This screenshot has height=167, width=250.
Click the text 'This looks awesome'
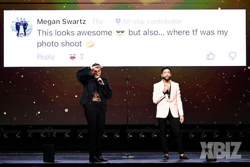75,33
